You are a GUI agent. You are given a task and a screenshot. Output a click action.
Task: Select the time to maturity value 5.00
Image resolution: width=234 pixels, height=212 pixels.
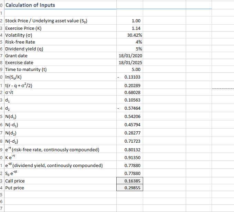click(130, 69)
